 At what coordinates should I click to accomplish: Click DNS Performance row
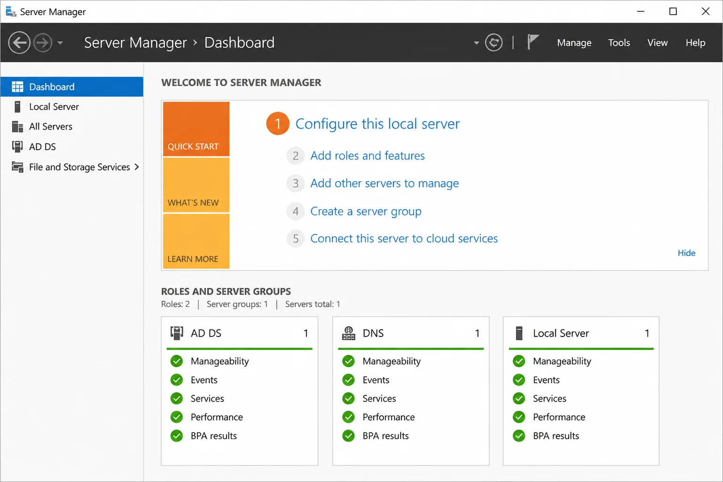[x=411, y=417]
